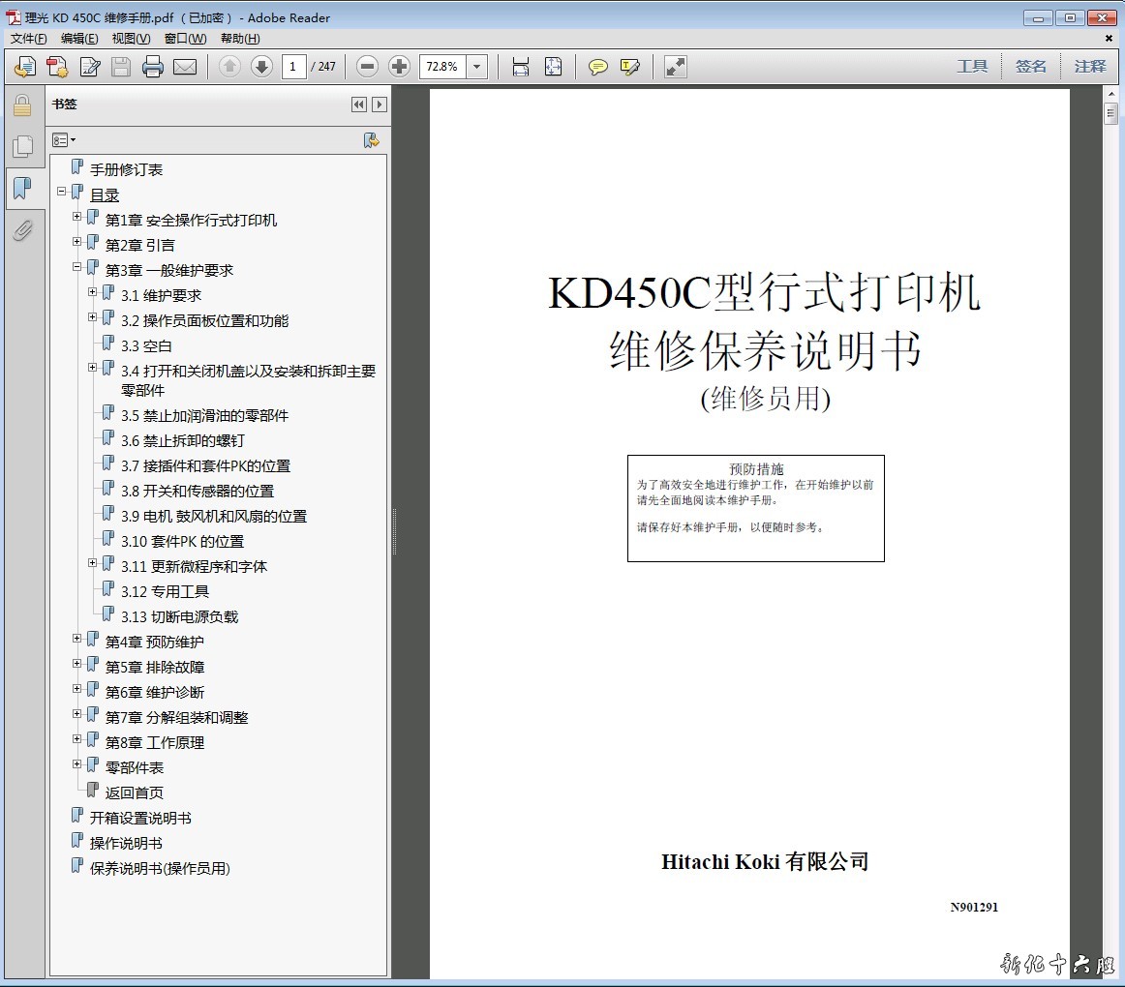Click the Print file icon in toolbar
The image size is (1125, 987).
coord(153,67)
